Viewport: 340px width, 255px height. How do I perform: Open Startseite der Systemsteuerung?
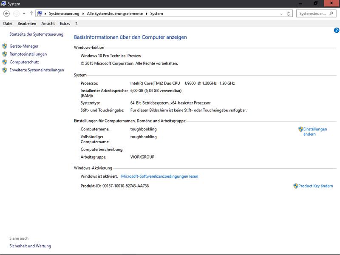pyautogui.click(x=37, y=34)
